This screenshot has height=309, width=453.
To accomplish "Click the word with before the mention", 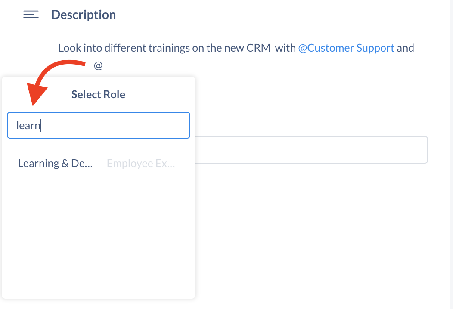I will (x=285, y=48).
